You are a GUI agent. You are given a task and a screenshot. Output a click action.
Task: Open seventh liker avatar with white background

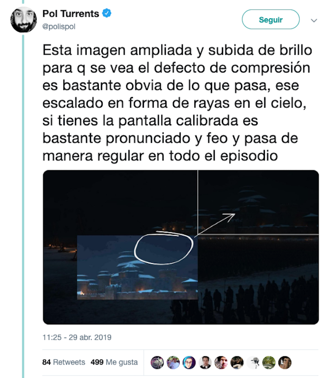(x=253, y=362)
